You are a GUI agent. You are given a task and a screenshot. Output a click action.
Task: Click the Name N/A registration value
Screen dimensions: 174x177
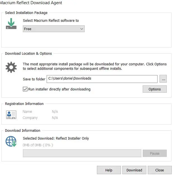pos(55,112)
